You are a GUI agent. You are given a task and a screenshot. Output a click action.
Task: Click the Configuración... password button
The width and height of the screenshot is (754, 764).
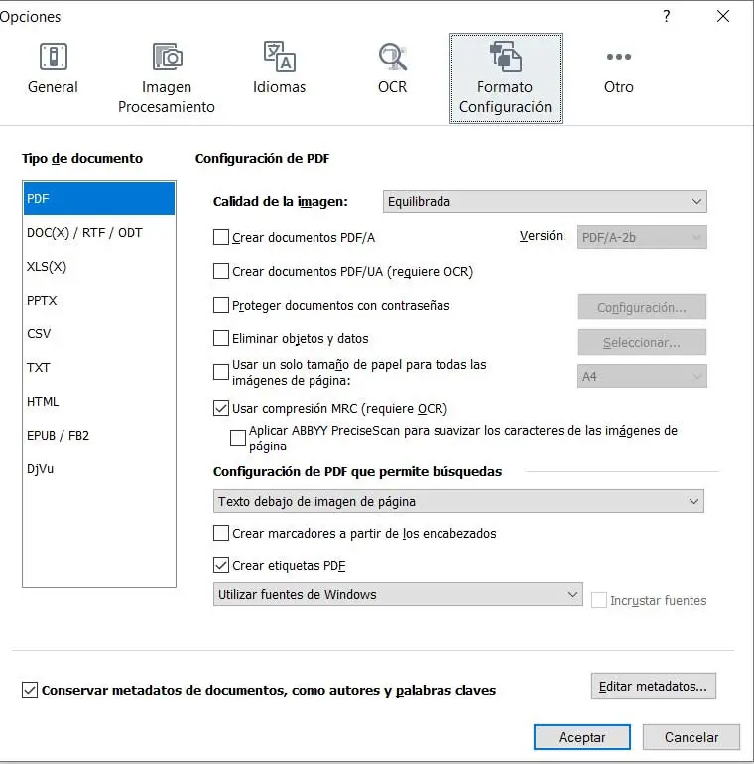point(642,307)
